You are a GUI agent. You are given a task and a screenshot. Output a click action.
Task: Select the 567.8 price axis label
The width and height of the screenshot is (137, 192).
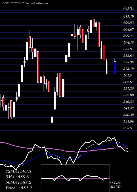click(x=128, y=75)
